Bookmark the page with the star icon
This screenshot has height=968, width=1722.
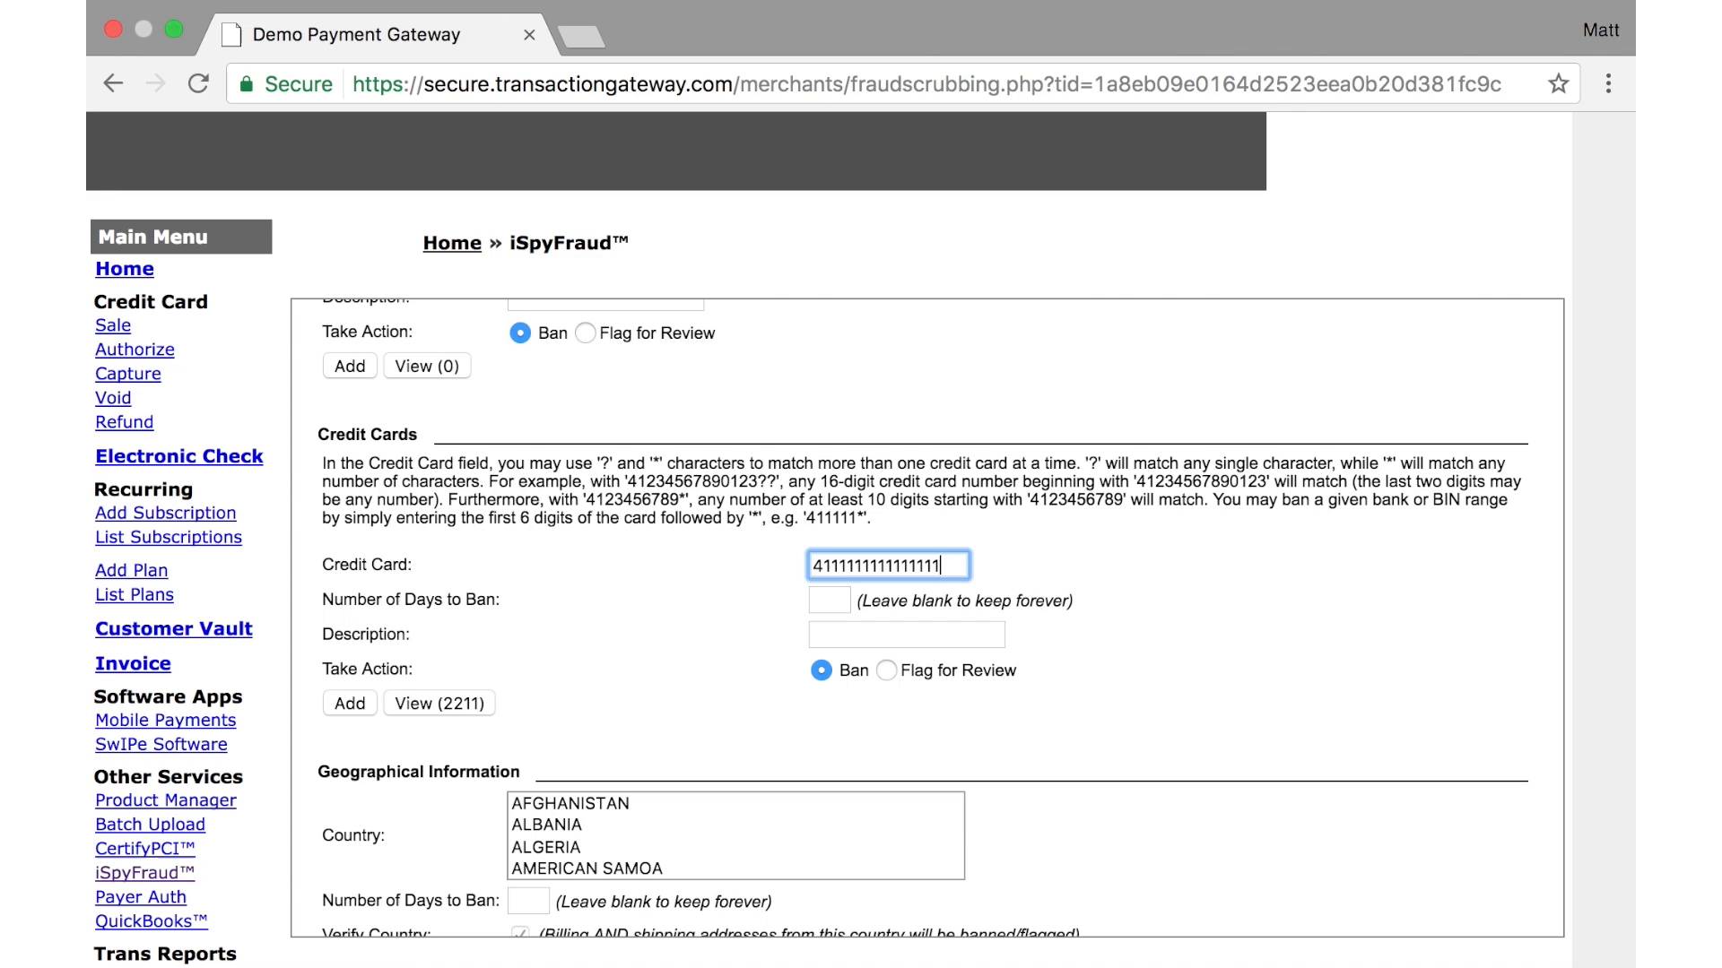click(1558, 83)
